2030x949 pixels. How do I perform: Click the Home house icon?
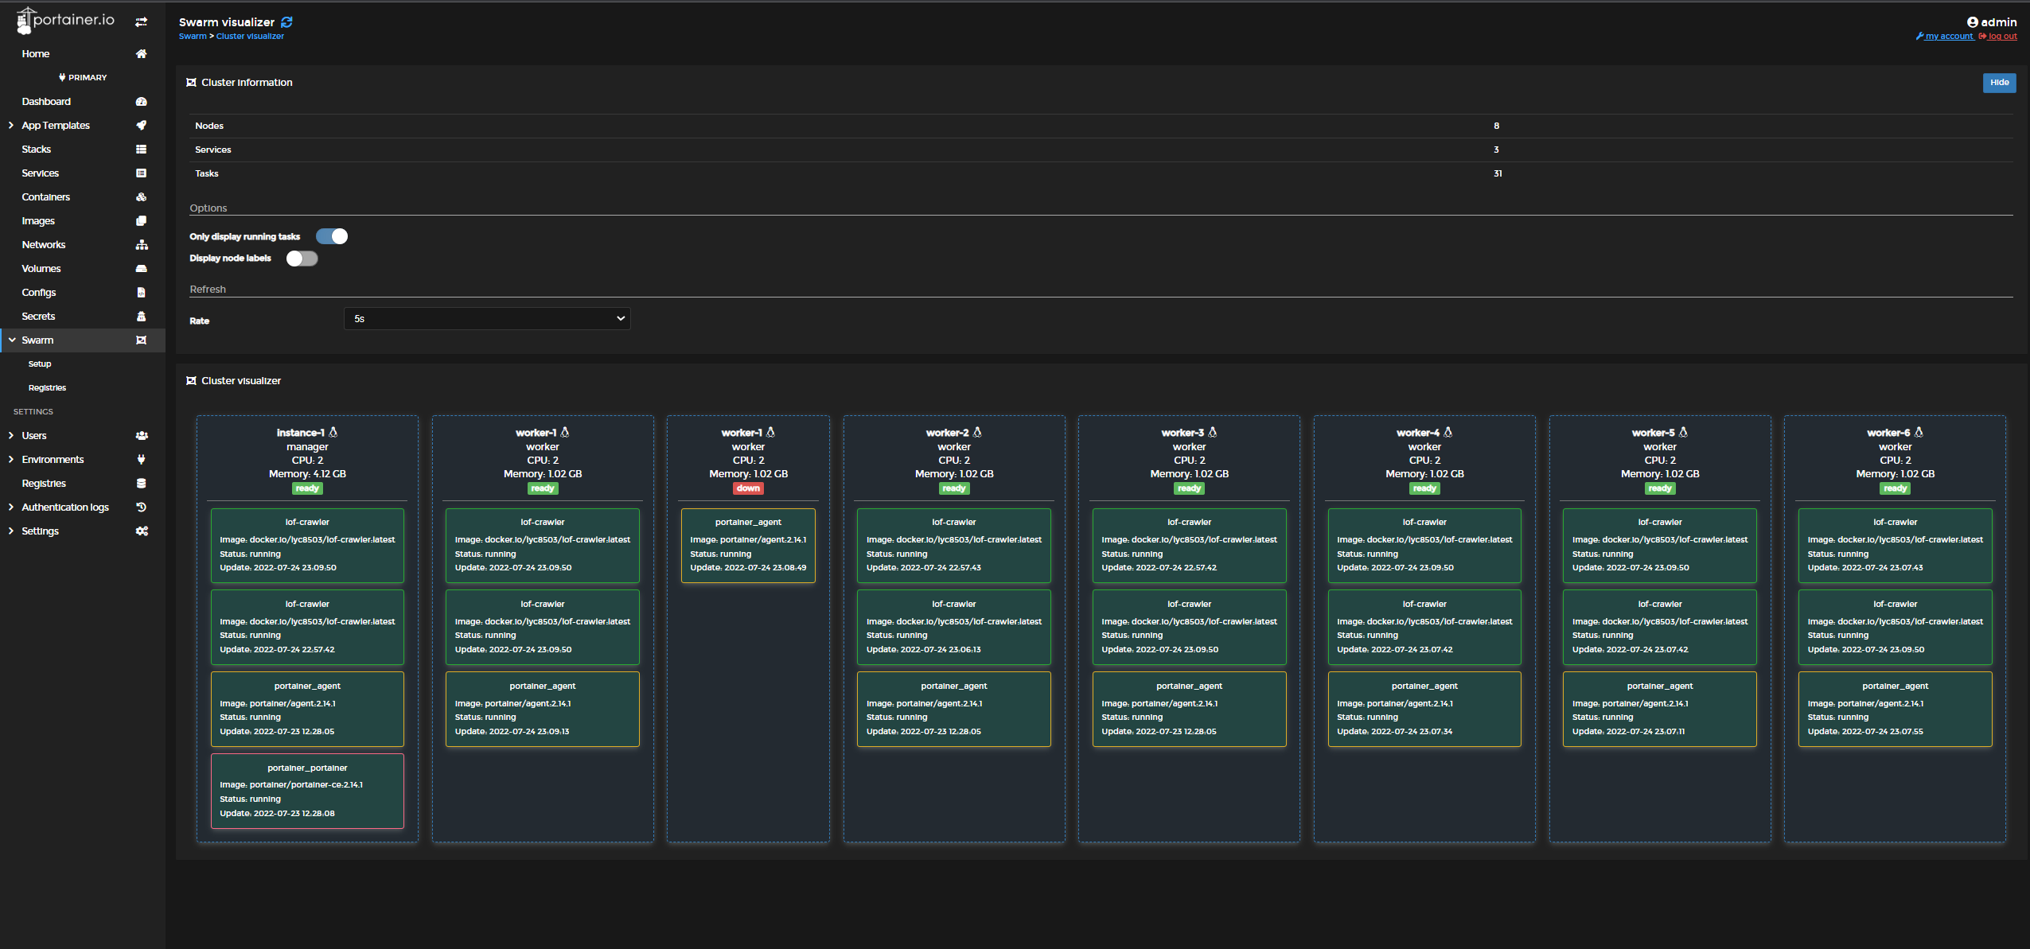click(x=141, y=54)
